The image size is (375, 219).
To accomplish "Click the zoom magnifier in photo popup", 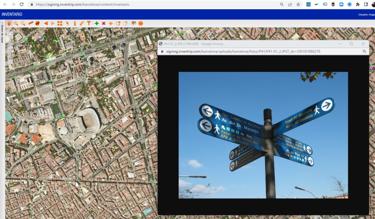I will [x=364, y=51].
